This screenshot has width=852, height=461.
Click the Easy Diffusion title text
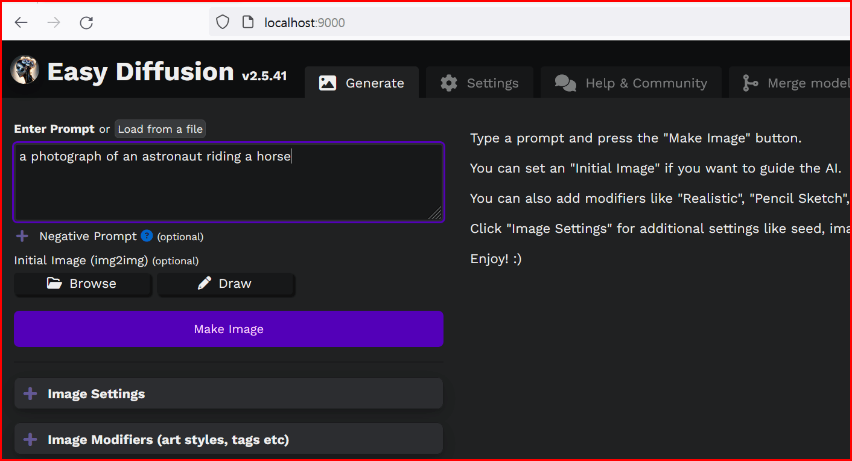pos(141,72)
